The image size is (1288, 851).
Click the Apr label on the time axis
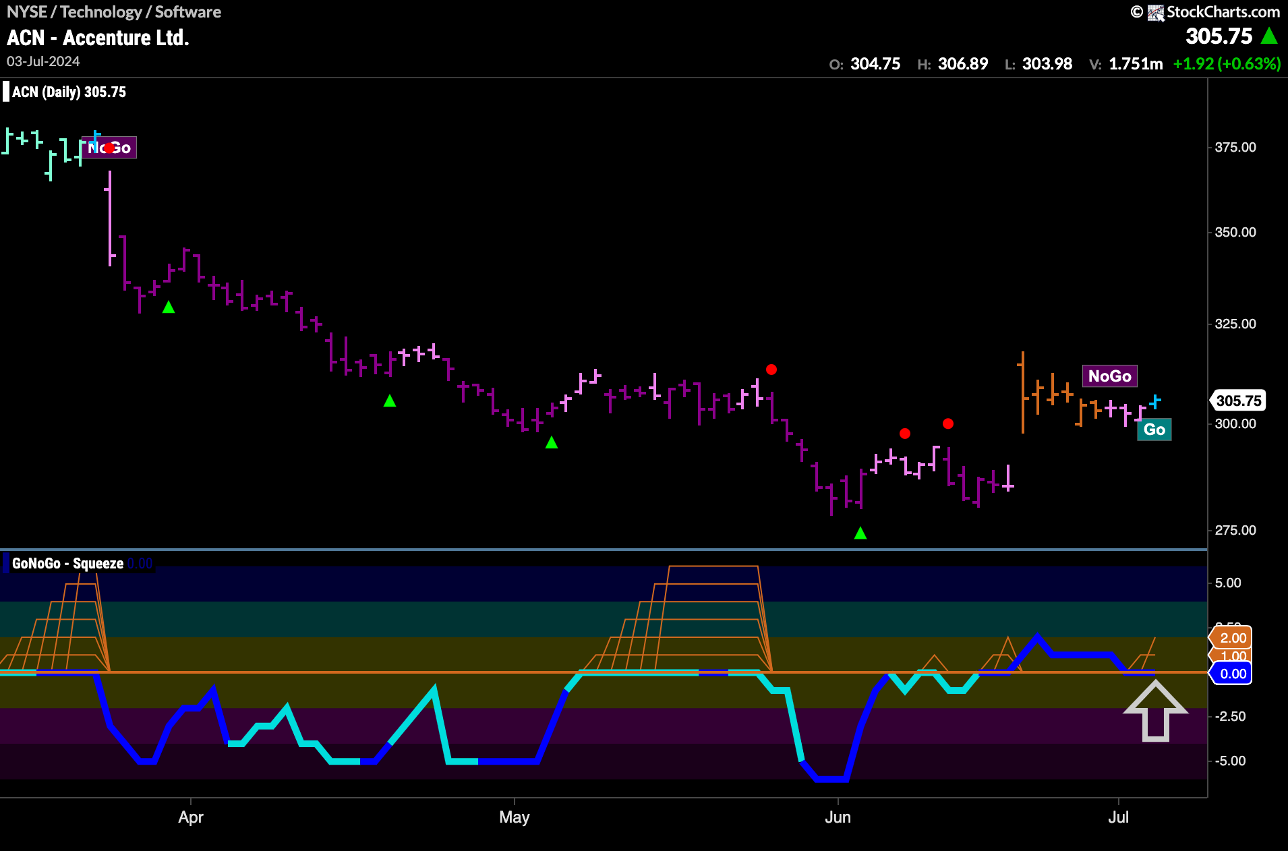[191, 817]
